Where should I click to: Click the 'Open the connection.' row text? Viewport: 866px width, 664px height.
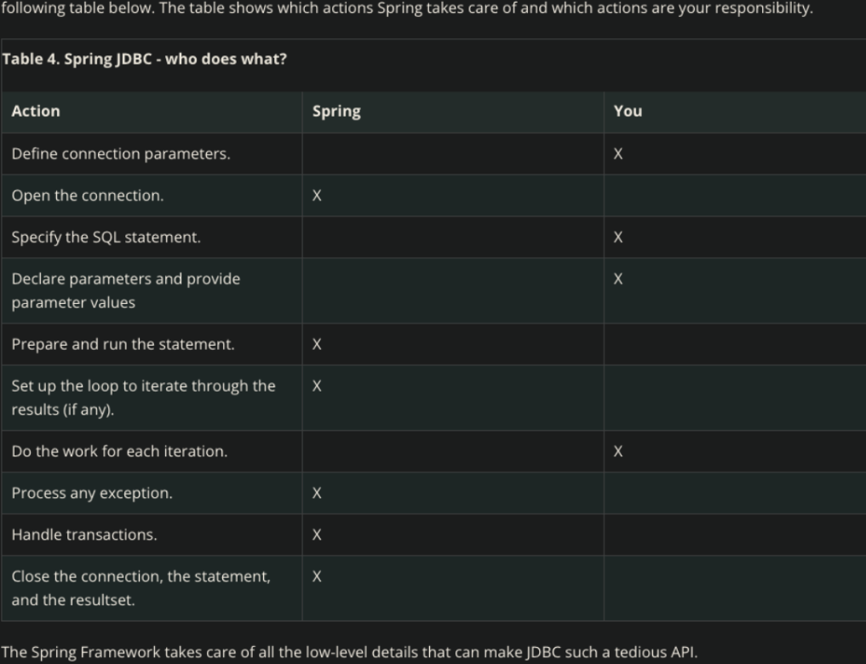[88, 196]
